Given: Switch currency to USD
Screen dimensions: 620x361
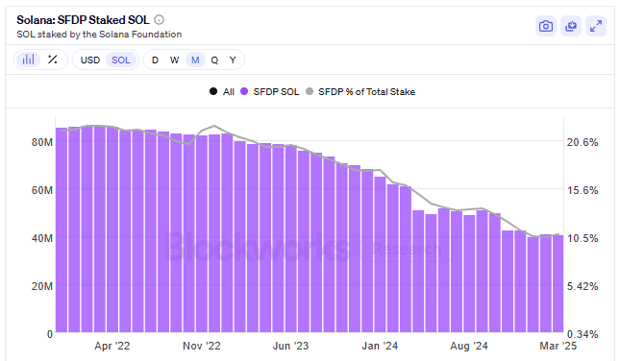Looking at the screenshot, I should pyautogui.click(x=90, y=60).
